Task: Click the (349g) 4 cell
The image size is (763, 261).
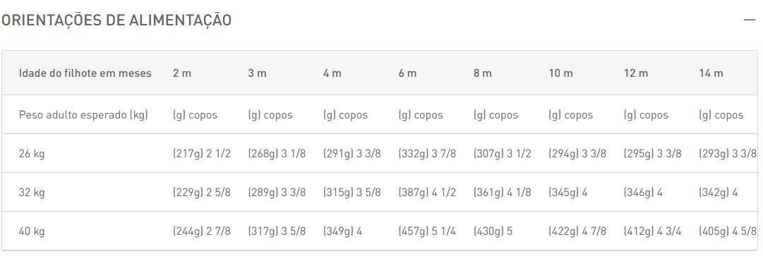Action: coord(342,231)
